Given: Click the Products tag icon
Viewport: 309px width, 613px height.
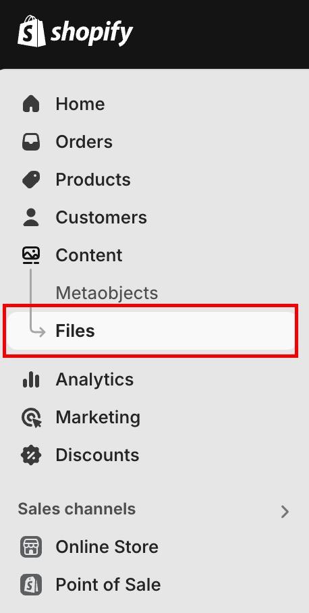Looking at the screenshot, I should (31, 180).
